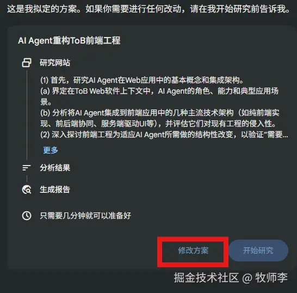The height and width of the screenshot is (293, 297).
Task: Click the intro message 这是我拟定的方案
Action: (148, 9)
